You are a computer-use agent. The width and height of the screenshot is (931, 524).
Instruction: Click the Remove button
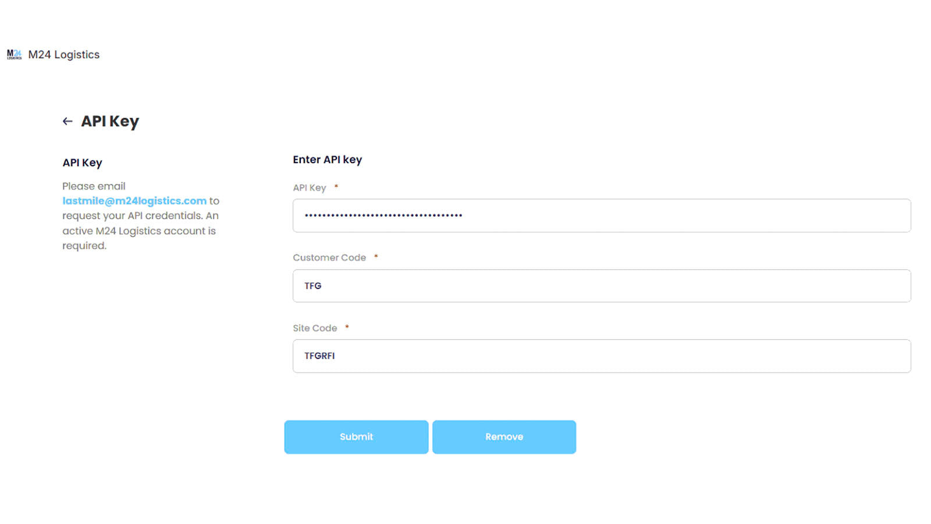coord(504,437)
